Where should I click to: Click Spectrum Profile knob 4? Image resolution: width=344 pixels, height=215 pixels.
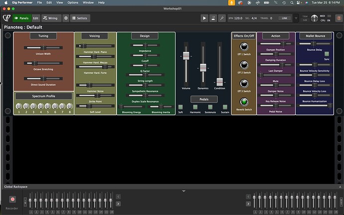(x=40, y=106)
